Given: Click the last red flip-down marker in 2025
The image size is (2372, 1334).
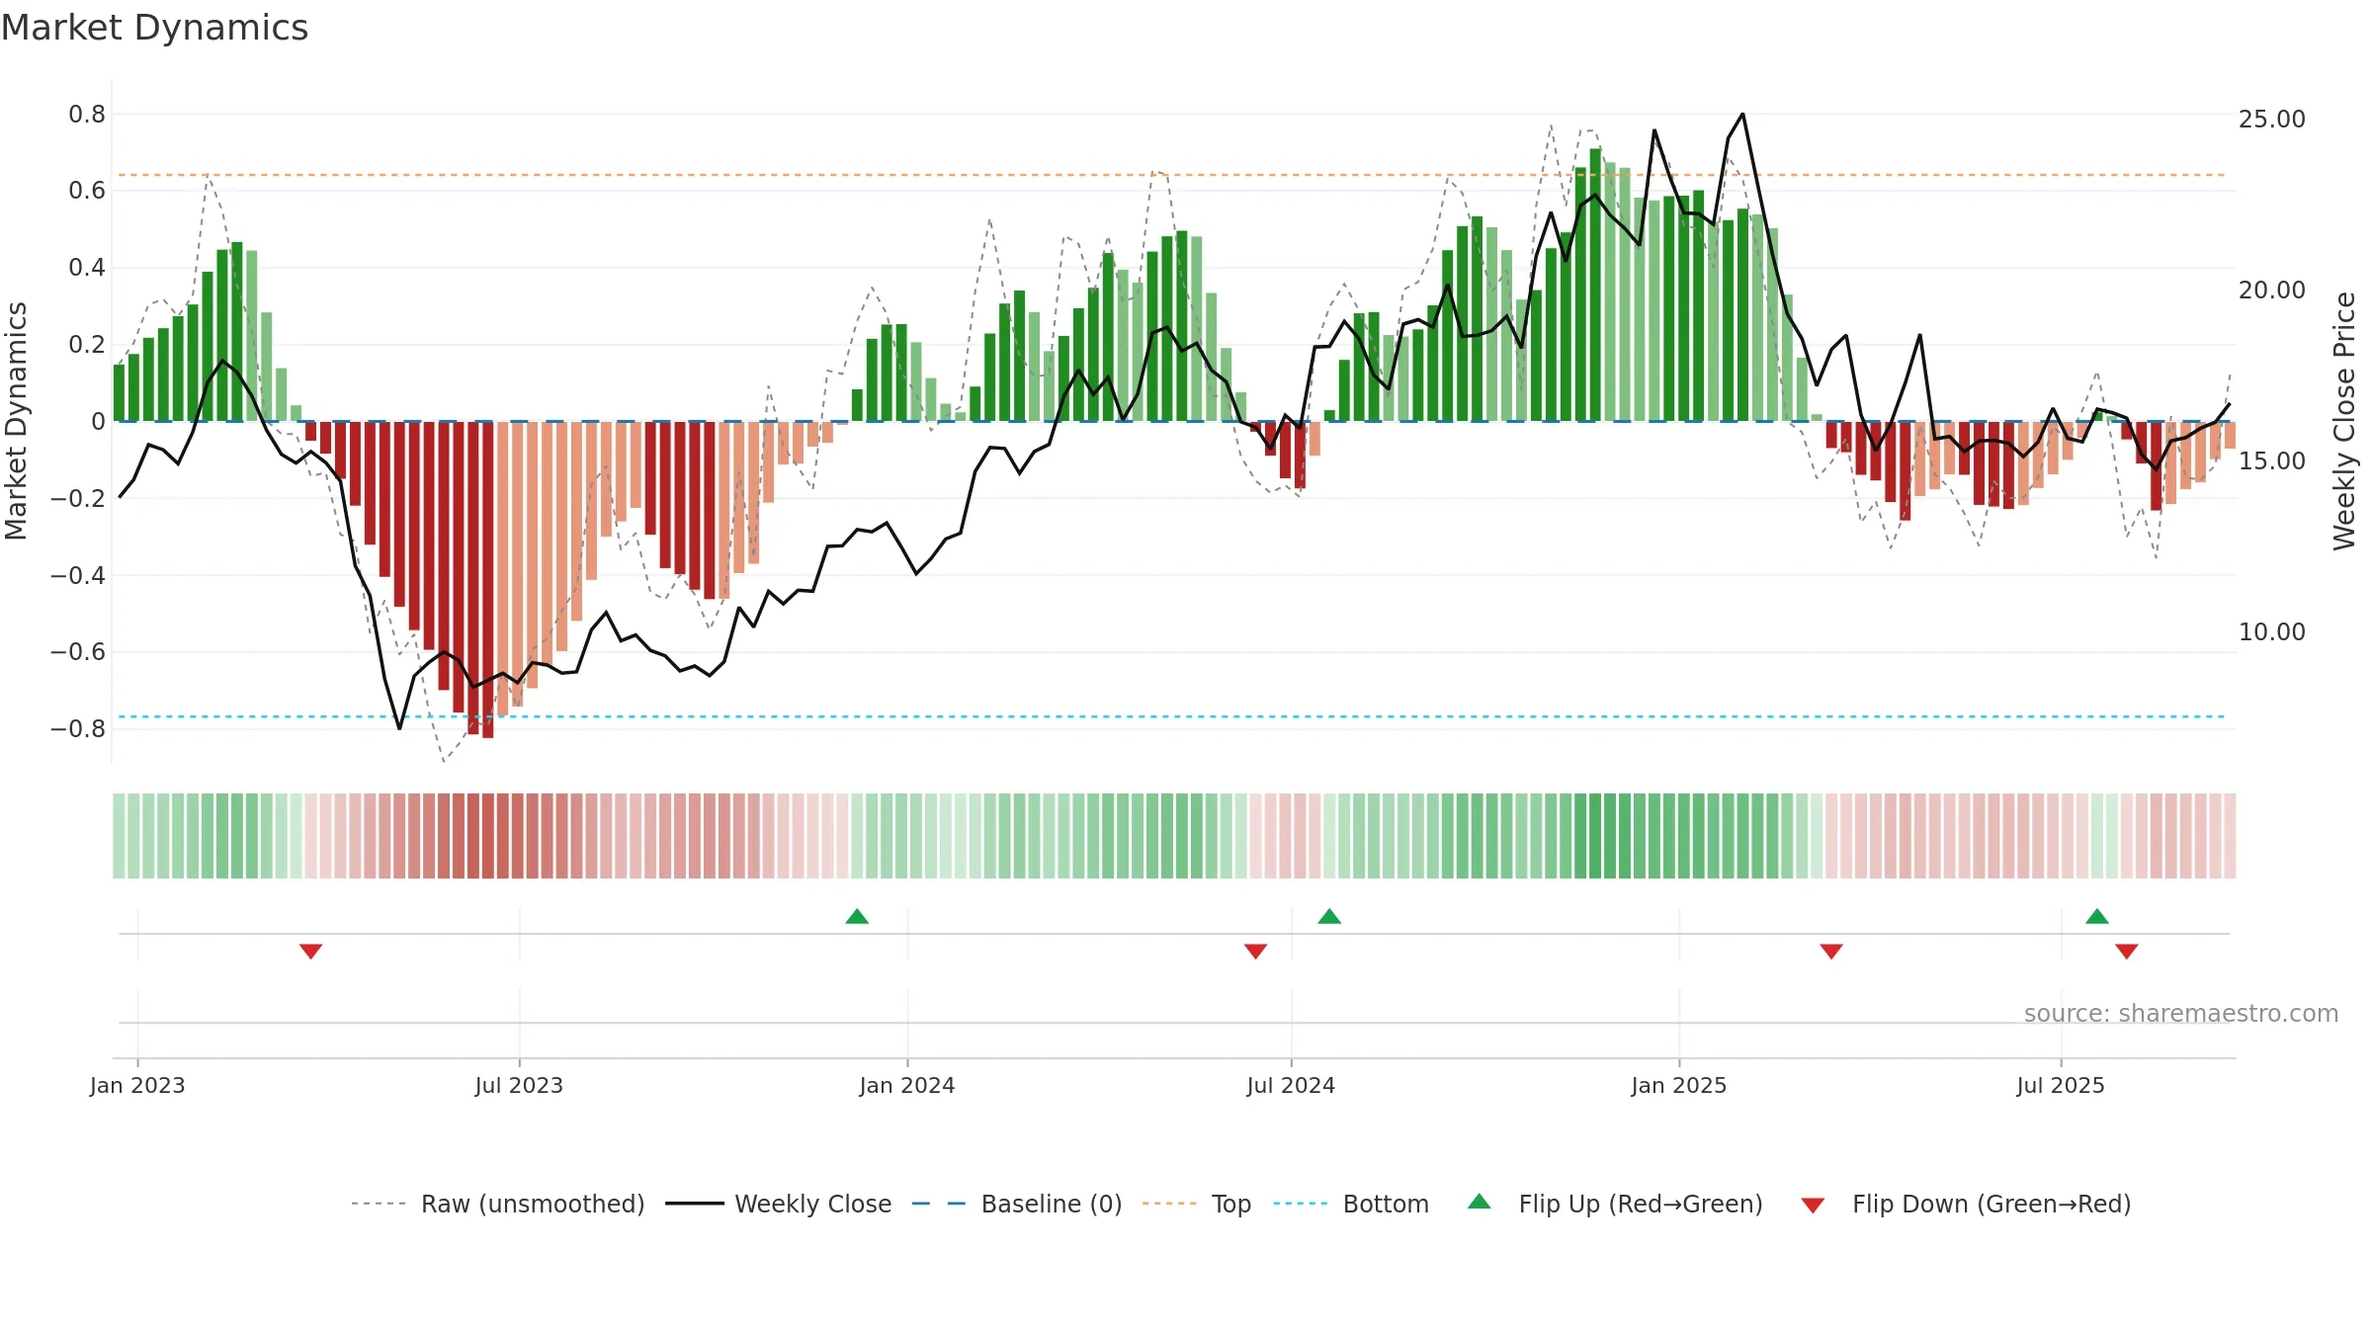Looking at the screenshot, I should pyautogui.click(x=2127, y=952).
